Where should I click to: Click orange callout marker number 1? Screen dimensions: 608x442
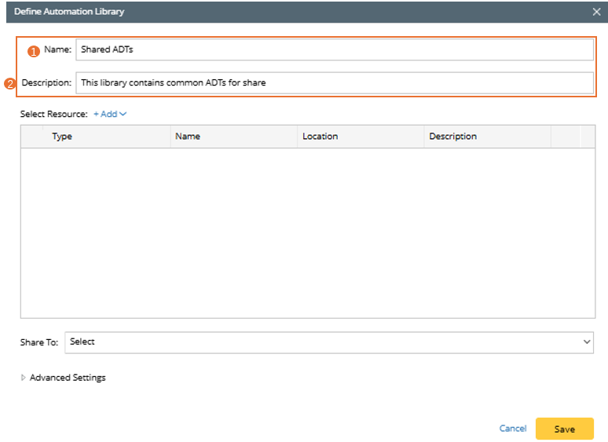[x=33, y=52]
